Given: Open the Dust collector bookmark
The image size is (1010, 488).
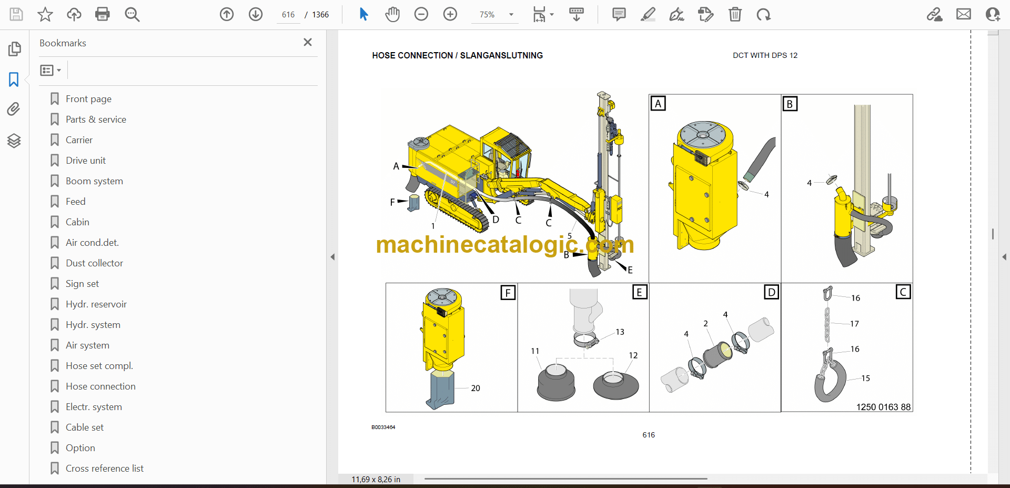Looking at the screenshot, I should pos(94,263).
